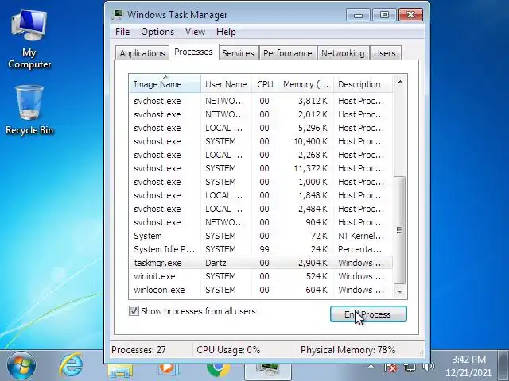Open the Help menu

pyautogui.click(x=226, y=32)
